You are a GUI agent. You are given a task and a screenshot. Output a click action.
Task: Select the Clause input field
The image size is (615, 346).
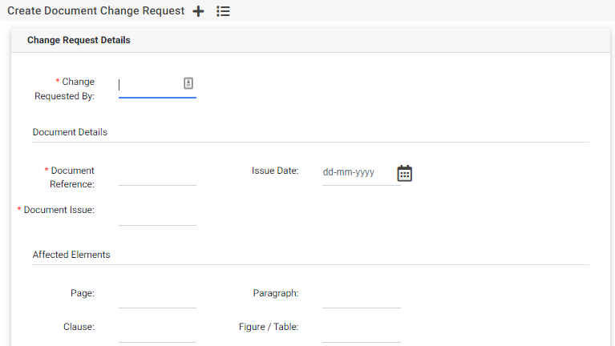click(x=157, y=331)
